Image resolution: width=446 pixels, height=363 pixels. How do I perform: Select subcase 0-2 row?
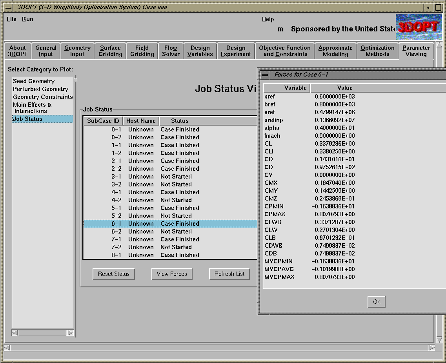(x=170, y=137)
